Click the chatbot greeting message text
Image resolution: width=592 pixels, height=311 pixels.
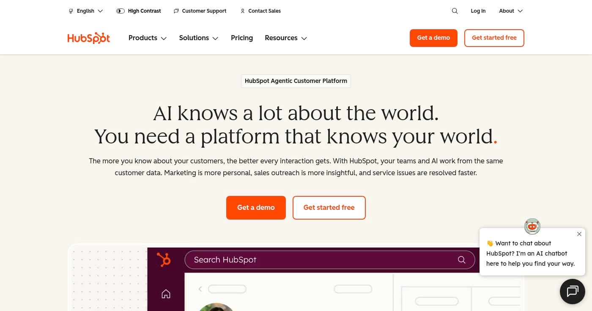(530, 253)
